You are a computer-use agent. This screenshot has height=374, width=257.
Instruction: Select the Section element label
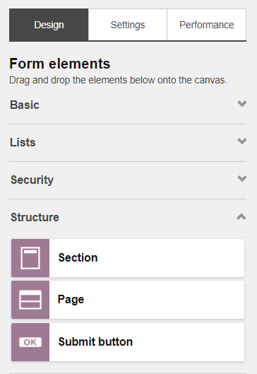(78, 257)
